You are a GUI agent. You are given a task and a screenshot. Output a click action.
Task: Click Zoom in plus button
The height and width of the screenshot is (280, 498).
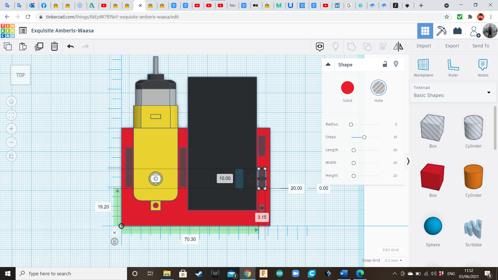coord(11,129)
